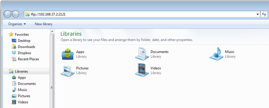Click the Documents library name in content
This screenshot has height=108, width=269.
click(x=159, y=52)
